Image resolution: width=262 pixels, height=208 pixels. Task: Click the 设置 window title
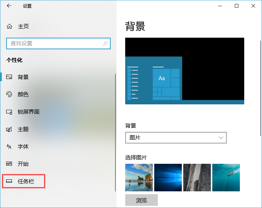tap(27, 6)
